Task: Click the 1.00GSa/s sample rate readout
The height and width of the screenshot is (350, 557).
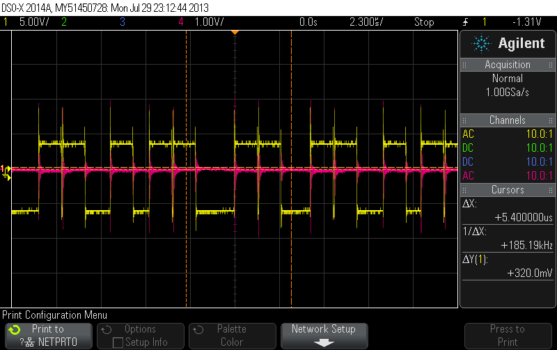Action: coord(508,93)
